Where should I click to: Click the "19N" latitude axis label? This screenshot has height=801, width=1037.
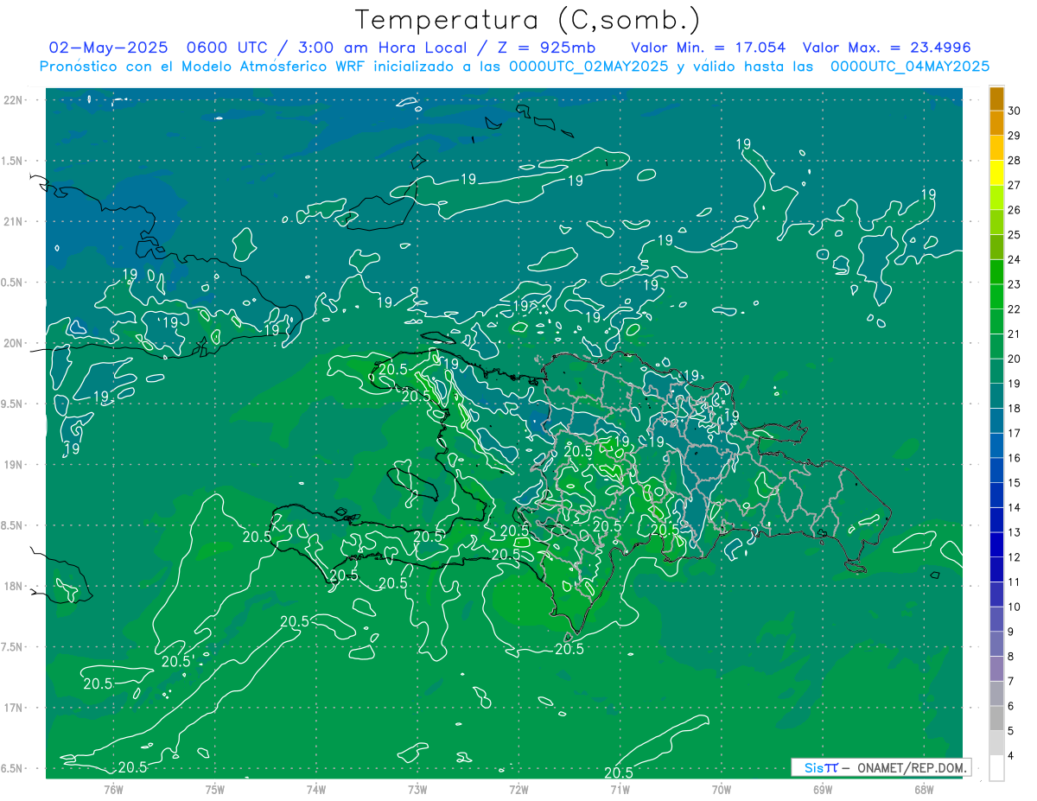pos(15,465)
